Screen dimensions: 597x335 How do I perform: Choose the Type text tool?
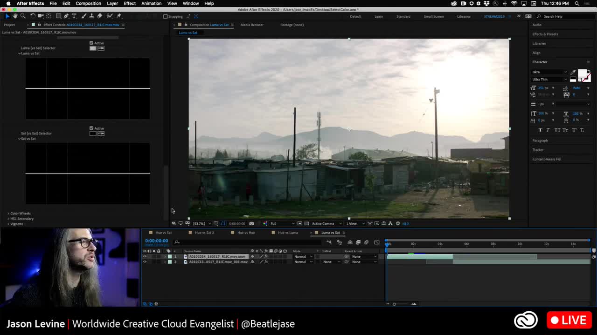74,16
